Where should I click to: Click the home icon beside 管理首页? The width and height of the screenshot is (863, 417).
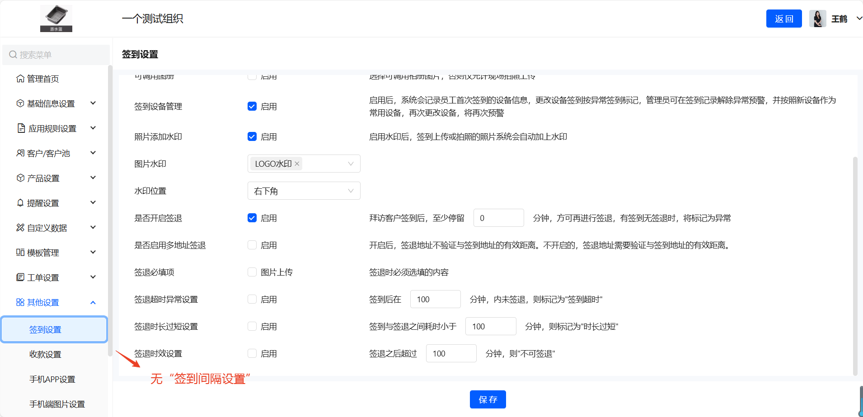coord(20,79)
